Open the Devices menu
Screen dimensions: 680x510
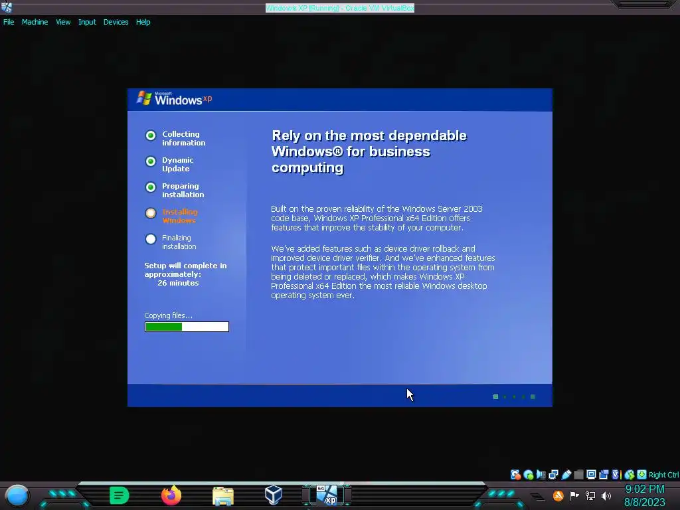pos(116,22)
